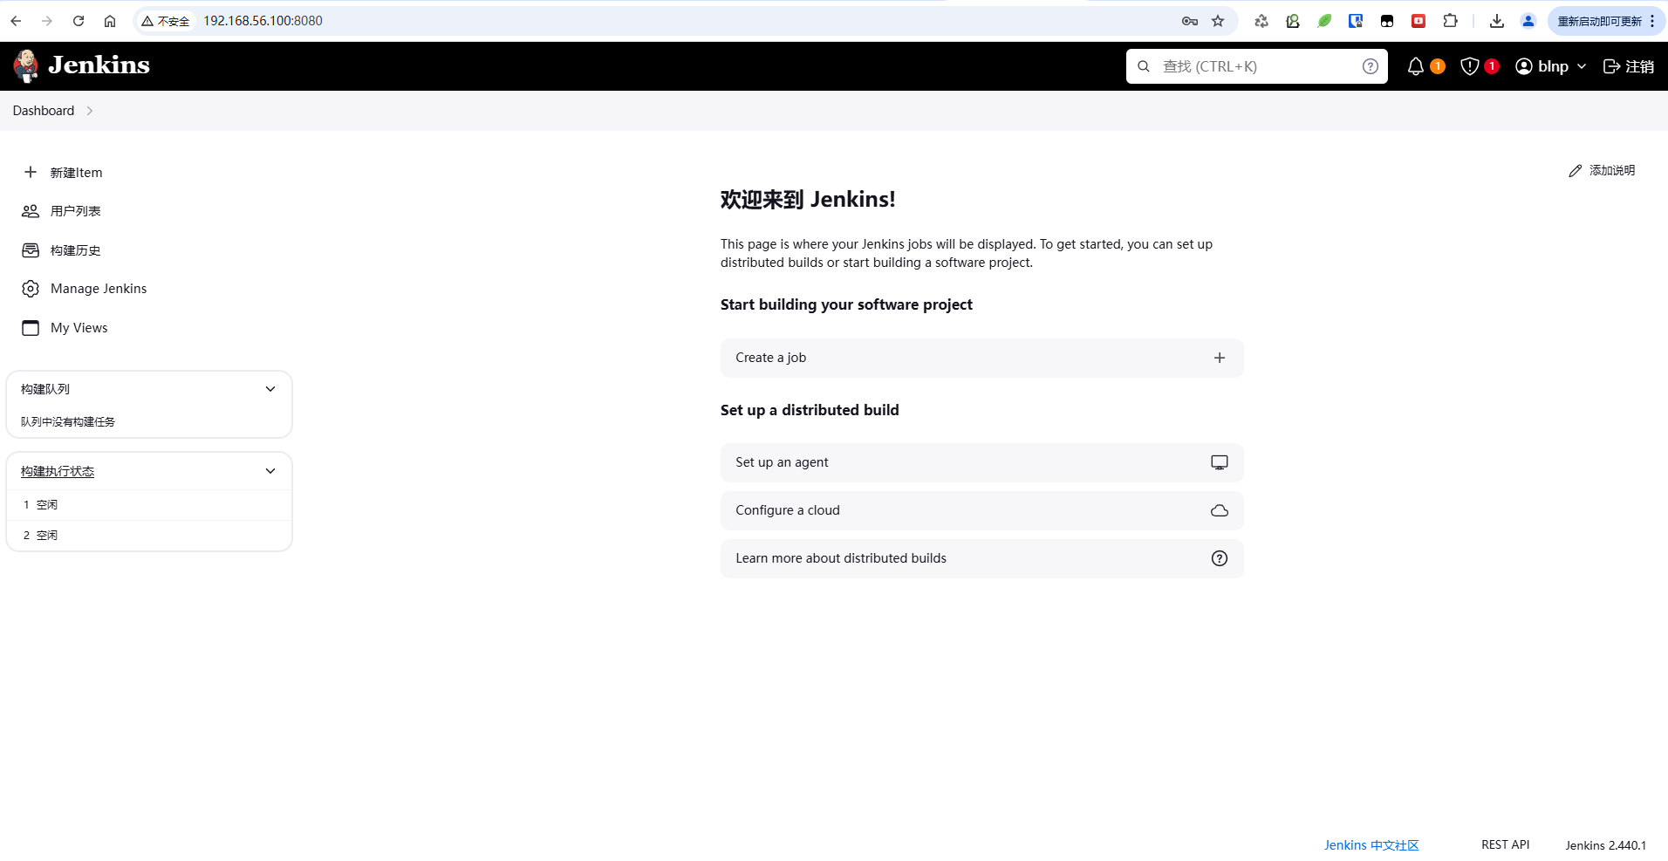This screenshot has width=1668, height=861.
Task: Open Manage Jenkins settings
Action: click(x=99, y=289)
